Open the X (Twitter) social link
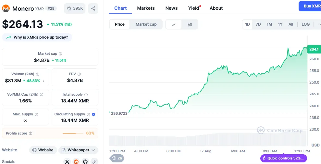This screenshot has height=164, width=321. pos(67,161)
